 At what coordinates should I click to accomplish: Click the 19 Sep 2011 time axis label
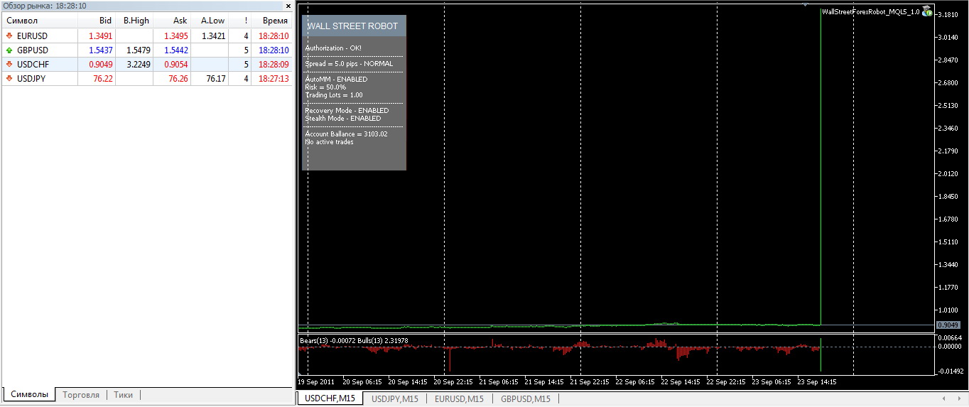[x=316, y=382]
